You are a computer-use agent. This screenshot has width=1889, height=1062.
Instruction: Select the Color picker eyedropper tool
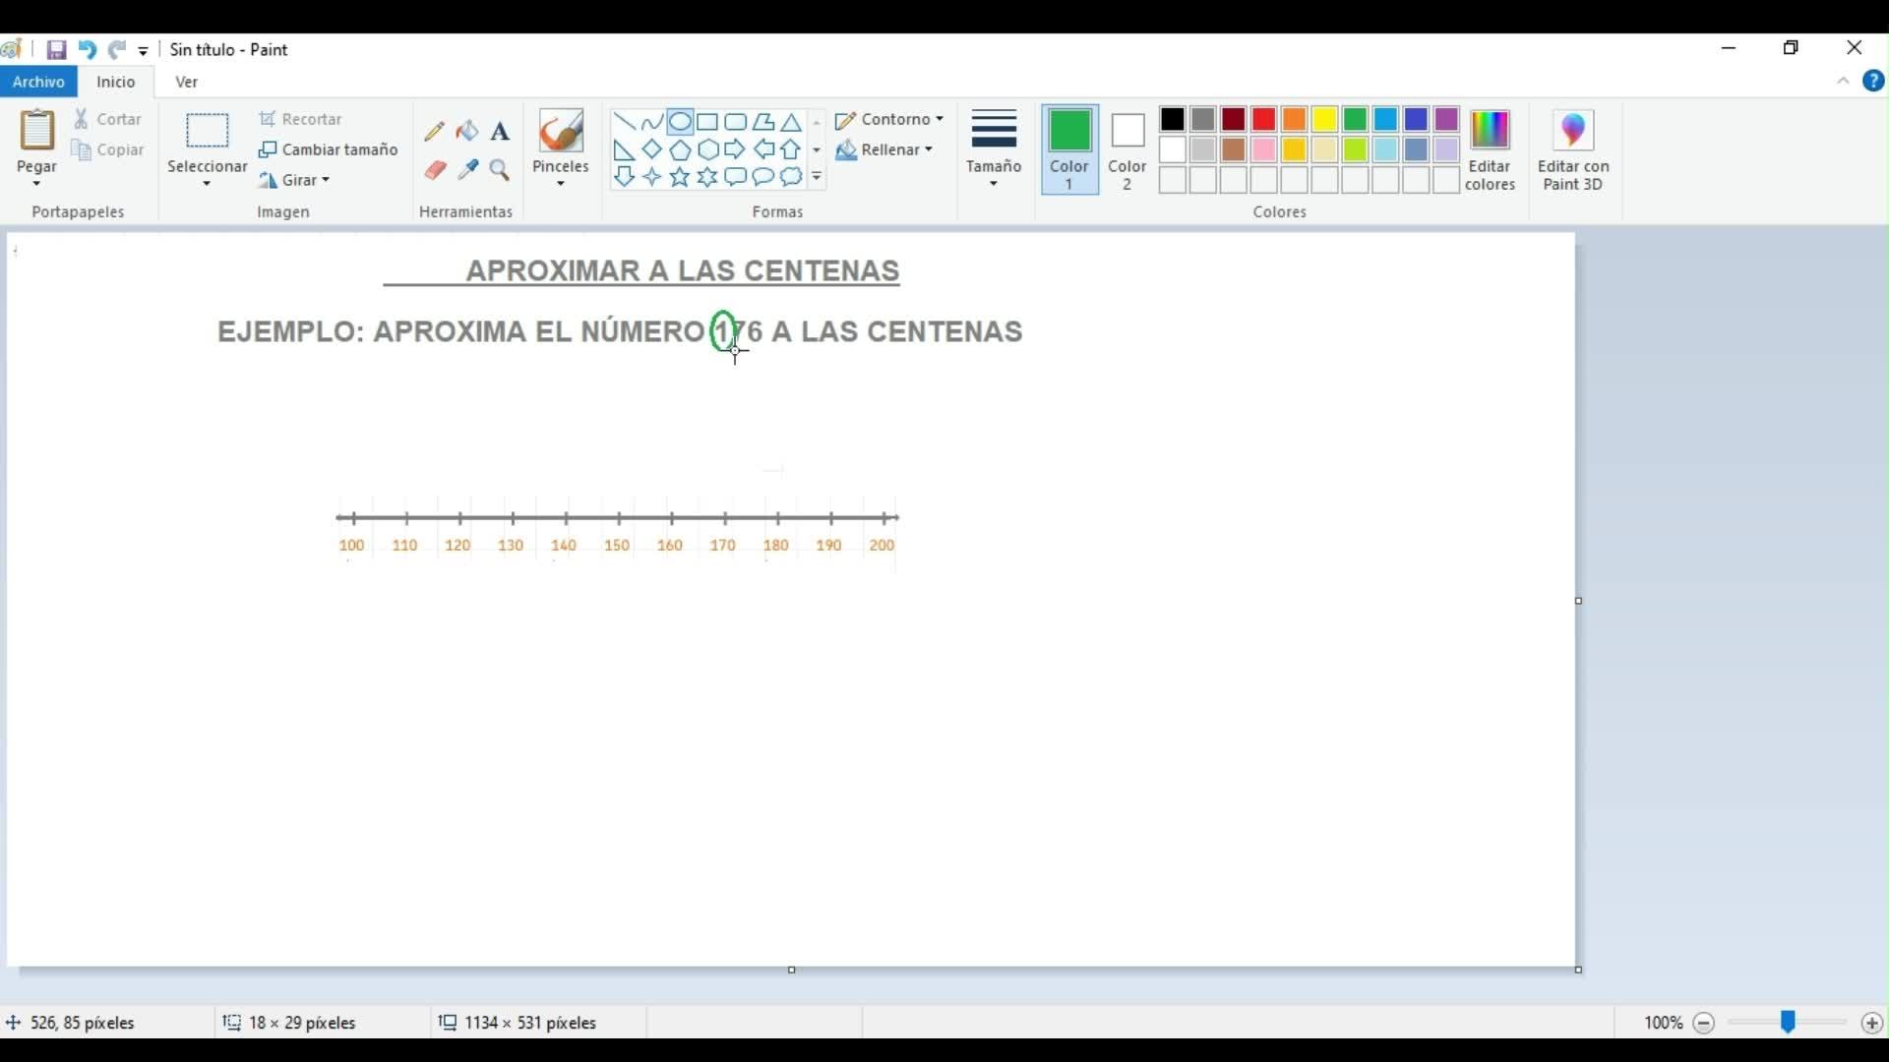467,170
